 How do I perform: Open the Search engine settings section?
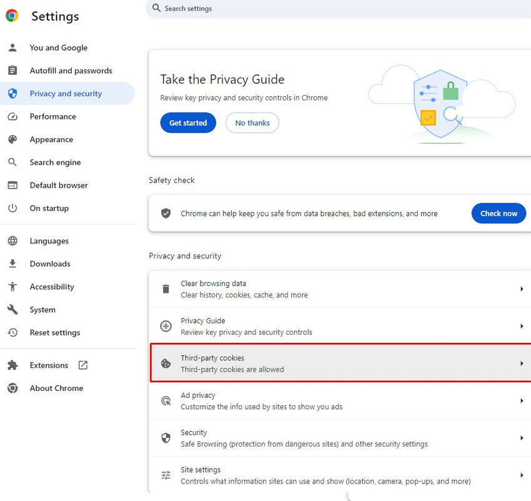(55, 163)
